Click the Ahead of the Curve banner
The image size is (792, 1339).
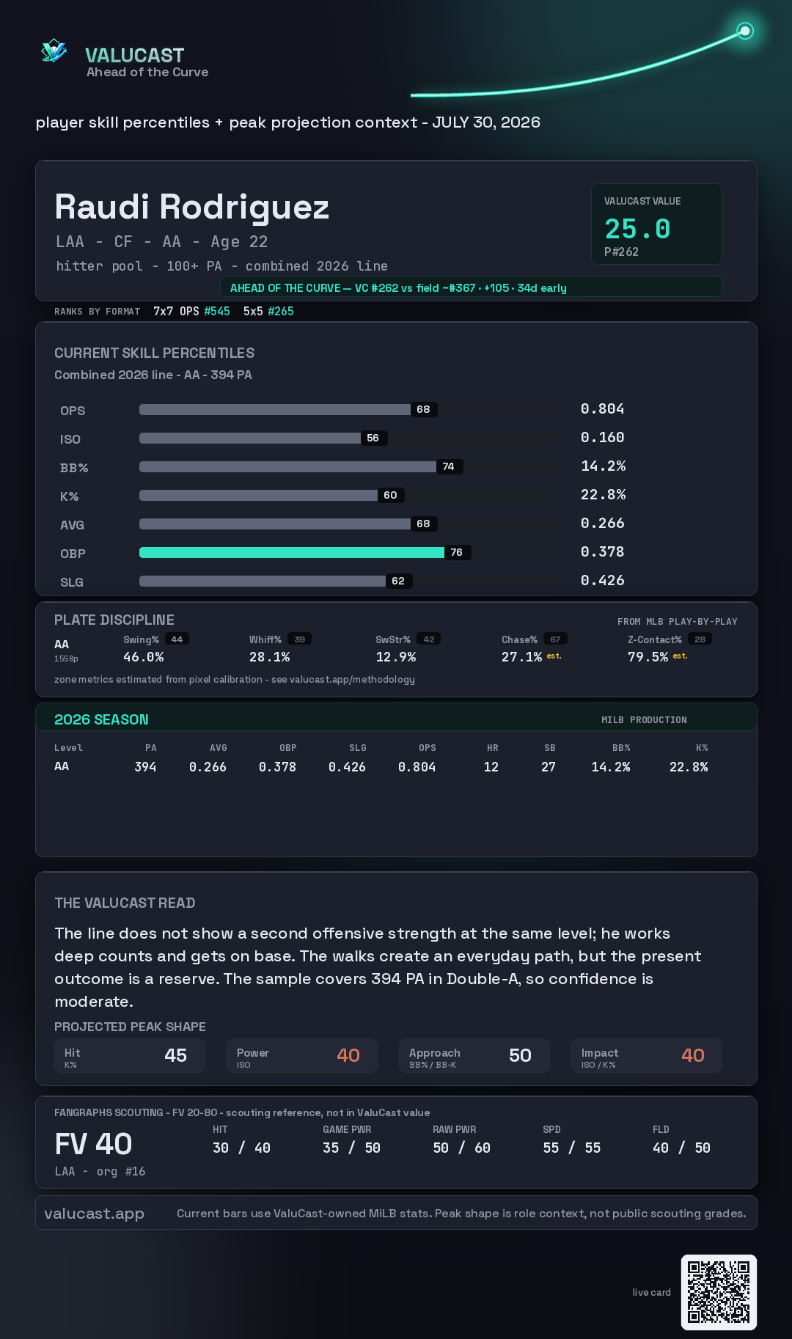[x=471, y=287]
